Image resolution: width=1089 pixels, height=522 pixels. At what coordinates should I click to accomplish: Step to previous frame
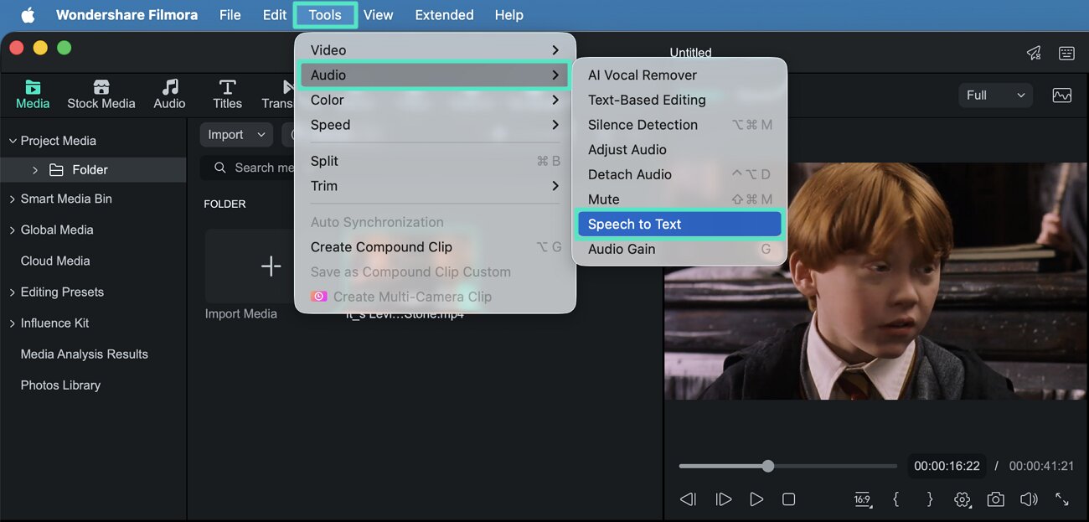(x=689, y=499)
